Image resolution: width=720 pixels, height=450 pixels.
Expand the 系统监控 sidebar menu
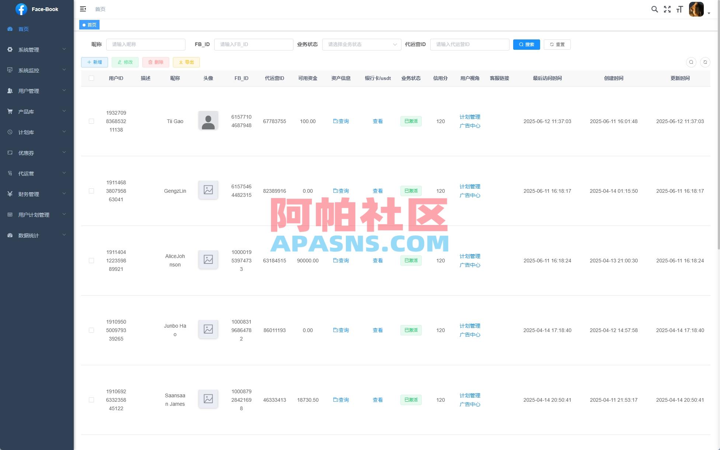click(37, 70)
